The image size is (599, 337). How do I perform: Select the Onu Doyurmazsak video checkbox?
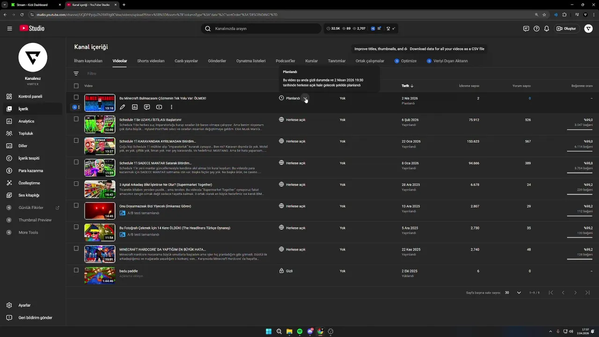pos(76,205)
